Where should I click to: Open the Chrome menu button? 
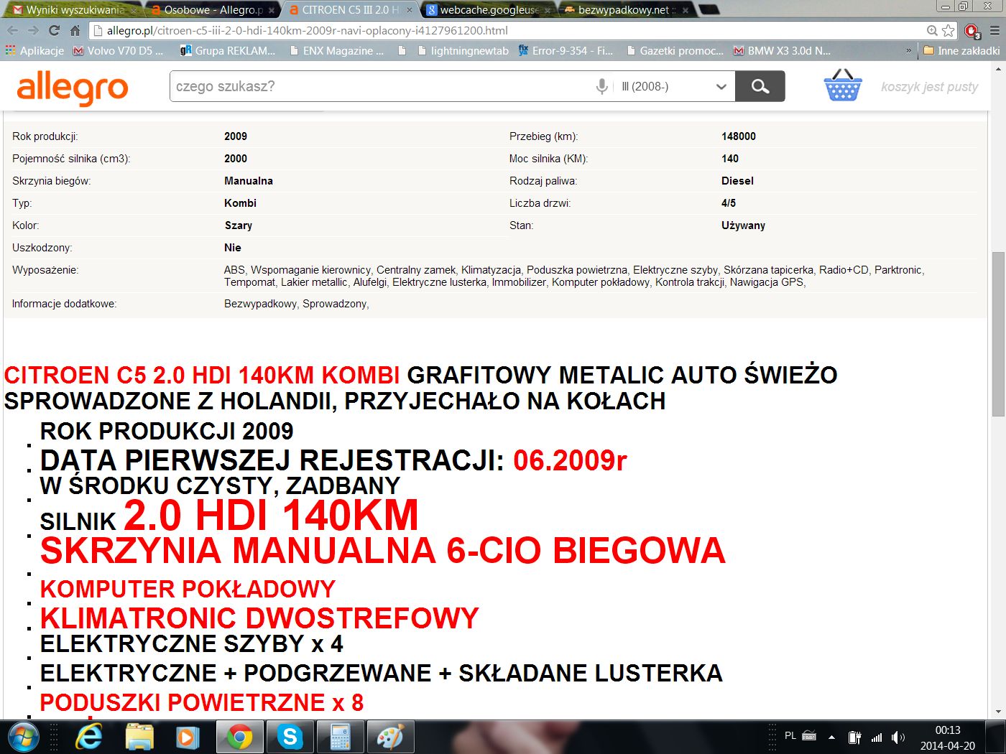pyautogui.click(x=995, y=31)
